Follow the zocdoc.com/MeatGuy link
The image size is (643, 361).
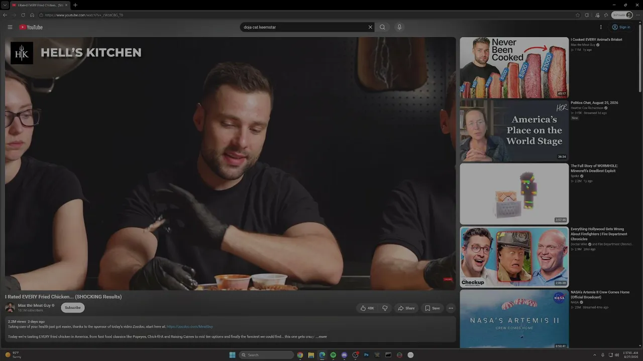point(190,326)
